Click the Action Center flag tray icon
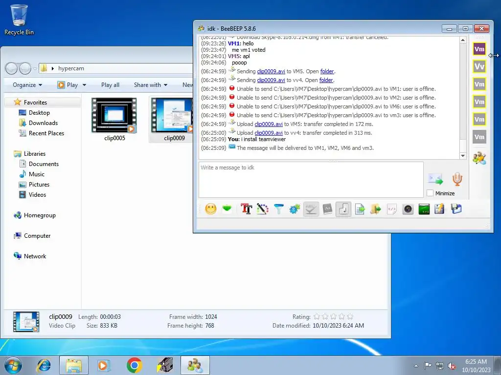The height and width of the screenshot is (375, 501). (428, 365)
